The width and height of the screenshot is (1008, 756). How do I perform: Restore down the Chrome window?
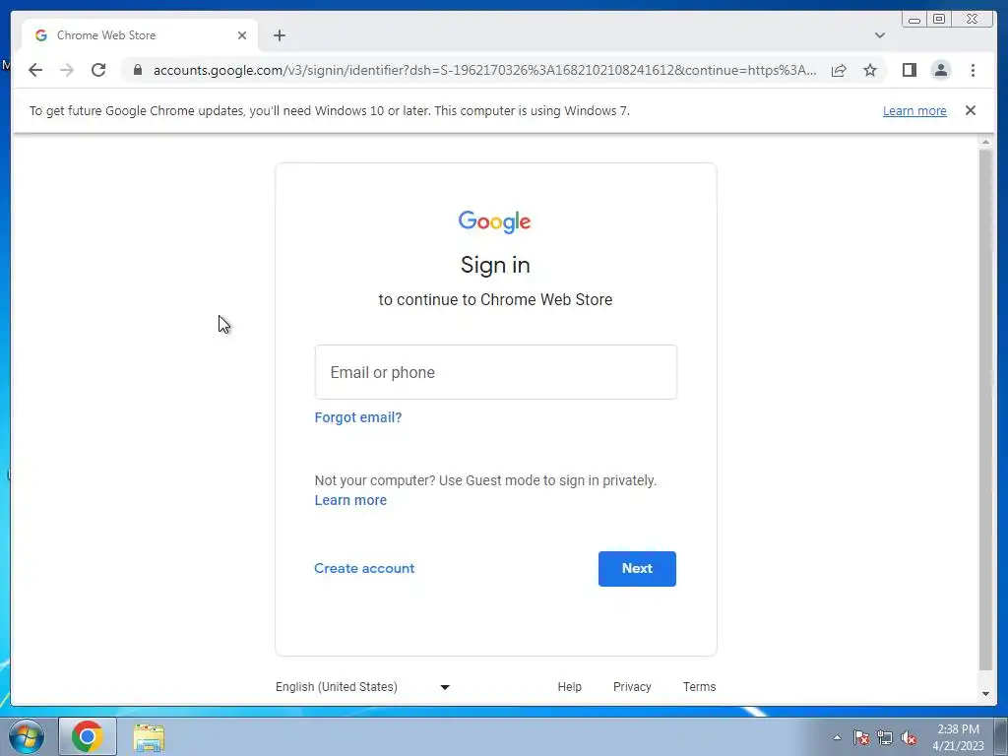coord(938,20)
